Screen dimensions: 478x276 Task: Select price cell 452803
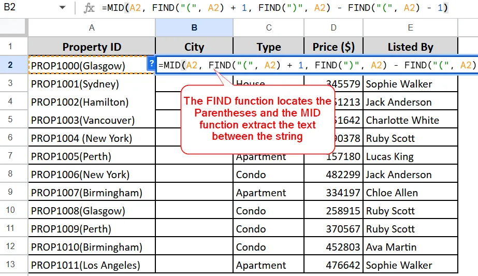click(334, 246)
